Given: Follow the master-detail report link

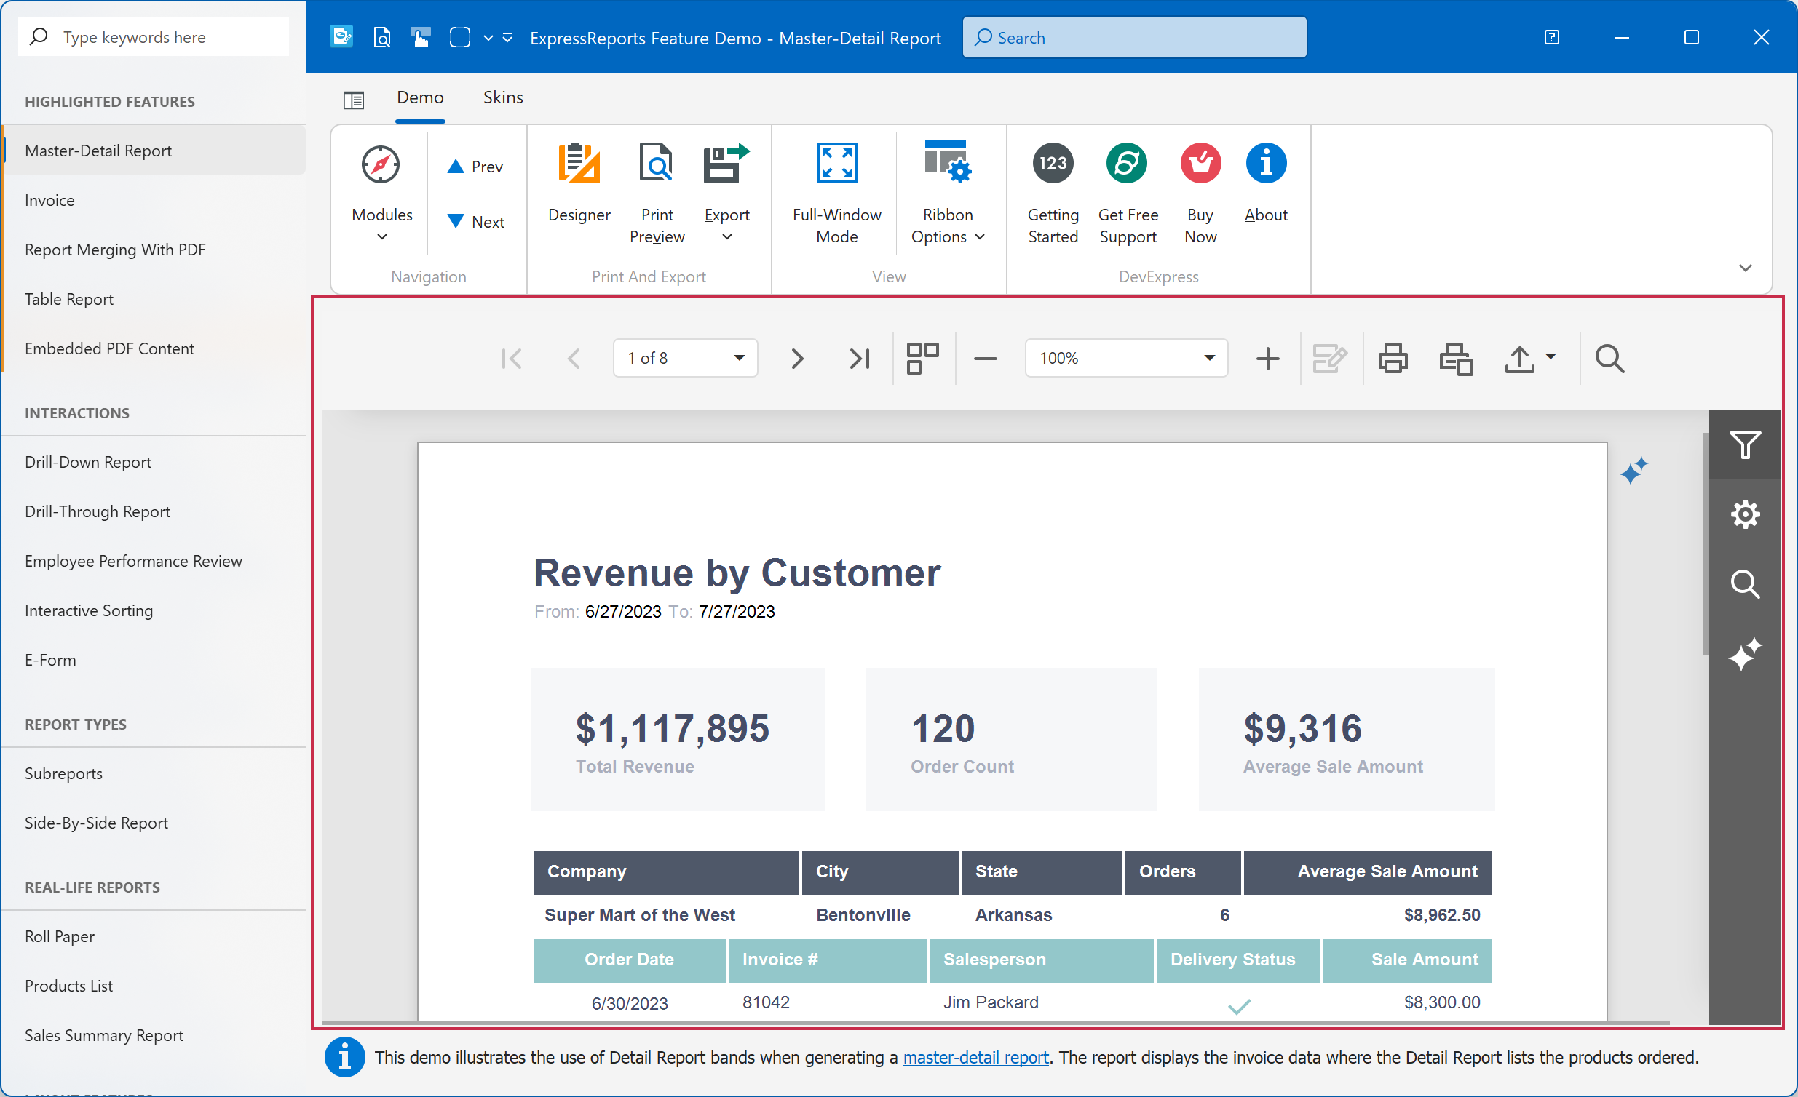Looking at the screenshot, I should click(975, 1057).
